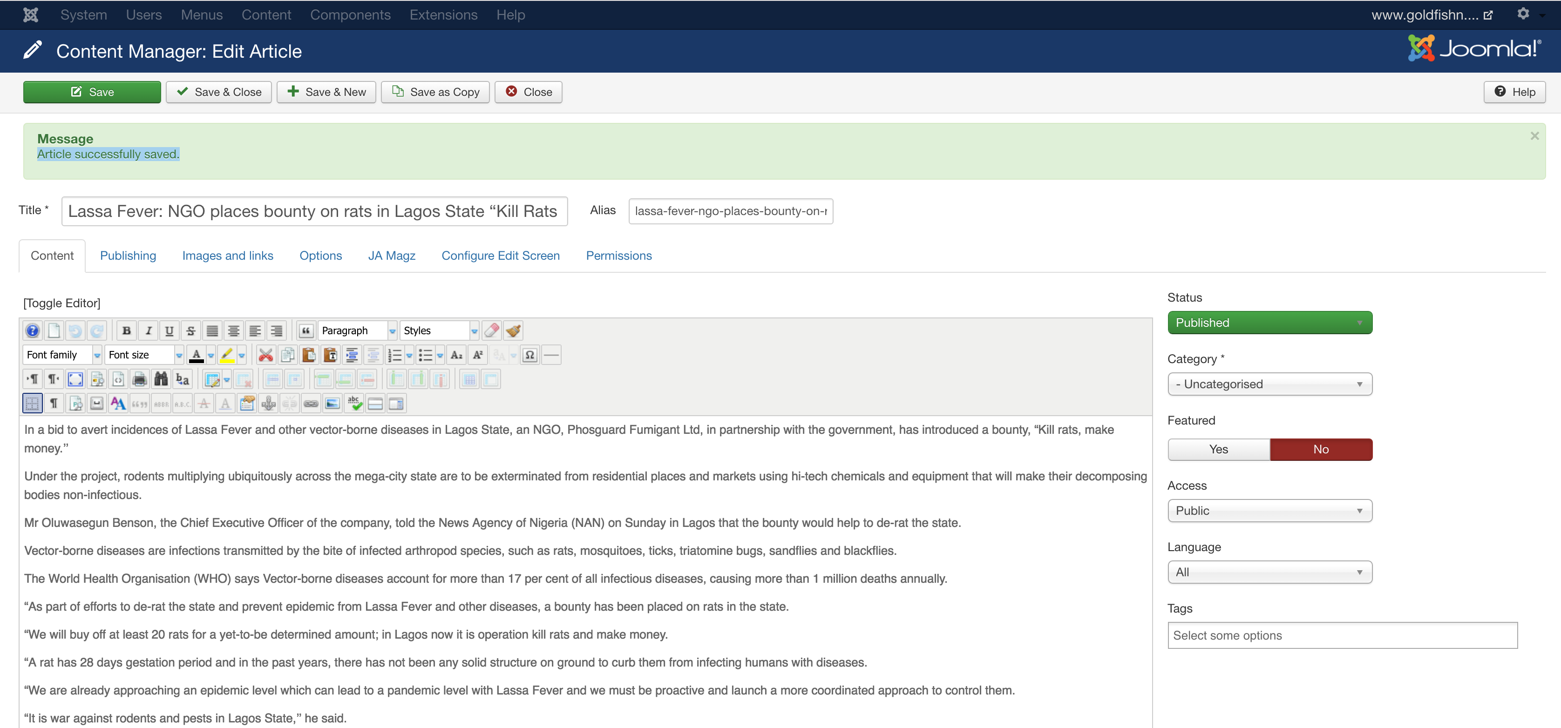Insert a link with the chain icon
The width and height of the screenshot is (1561, 728).
311,404
